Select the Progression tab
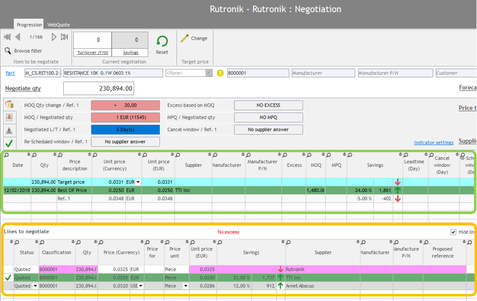 (x=29, y=25)
